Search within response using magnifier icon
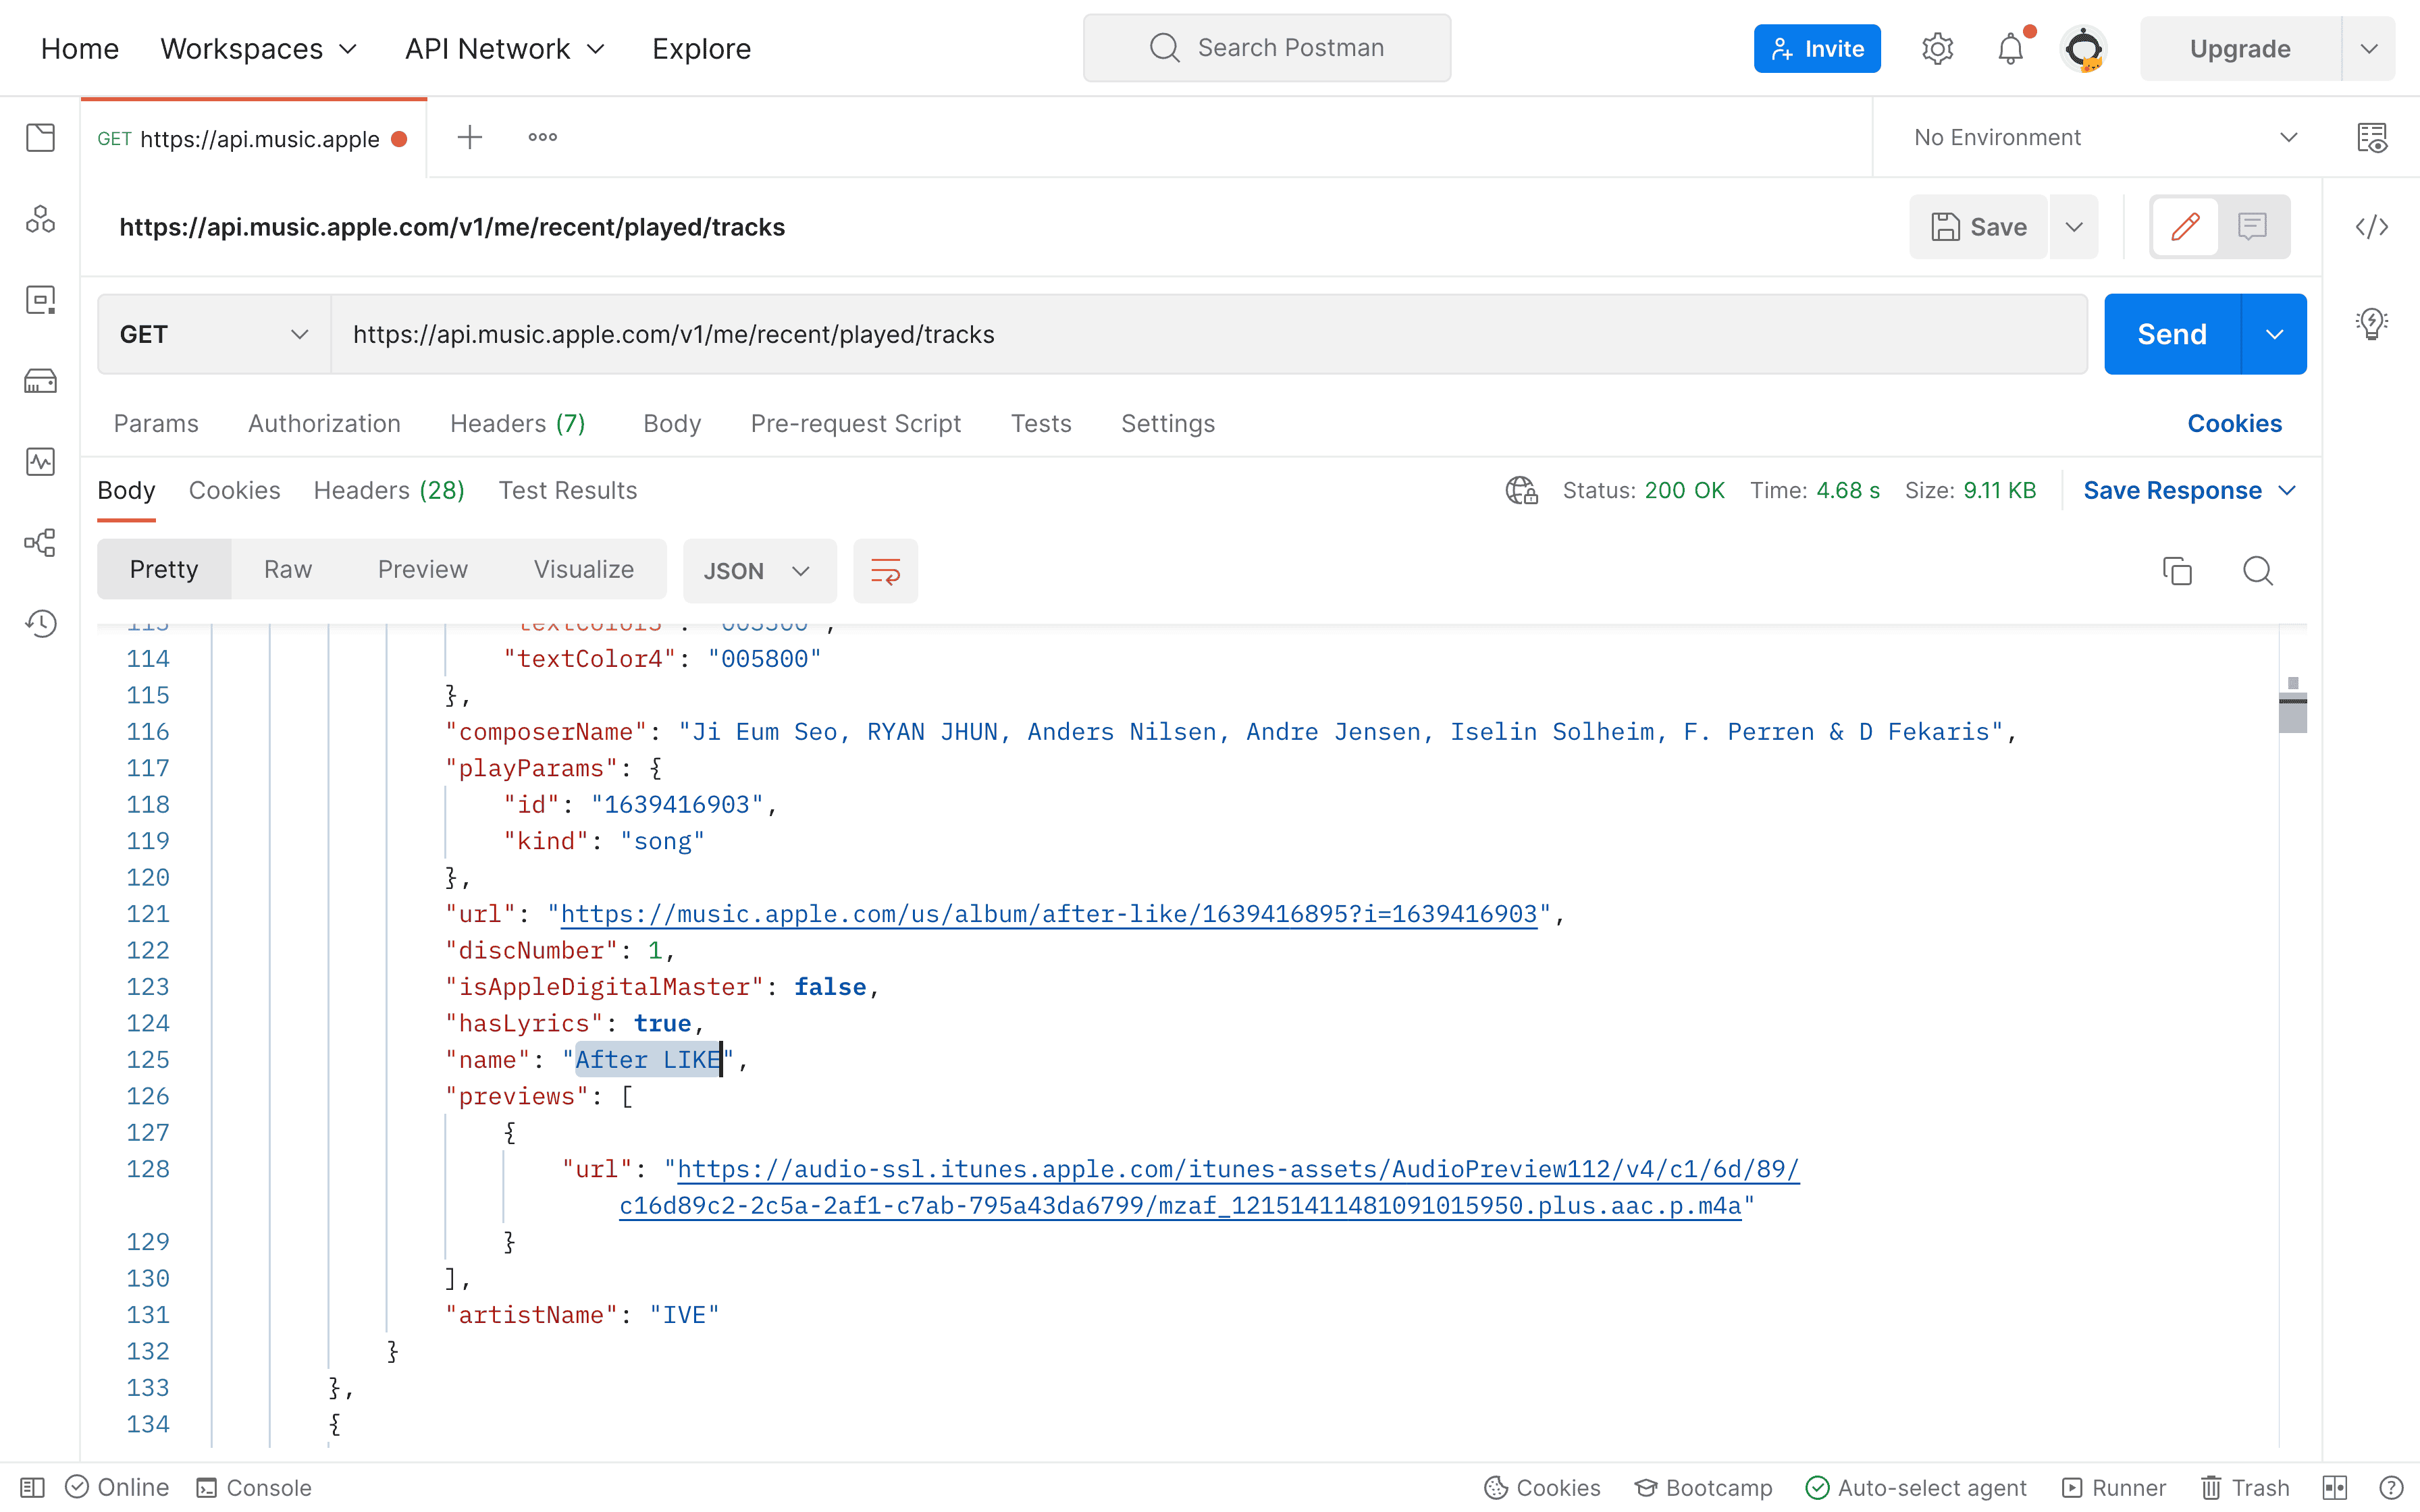Viewport: 2420px width, 1512px height. coord(2257,571)
